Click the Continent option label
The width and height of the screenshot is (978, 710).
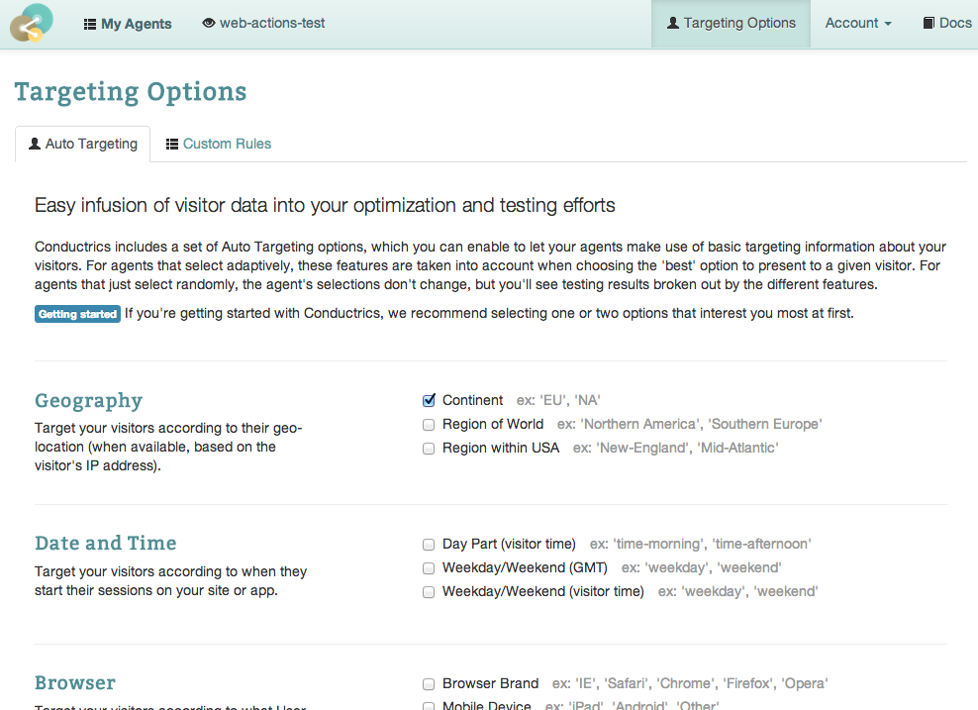pos(473,400)
